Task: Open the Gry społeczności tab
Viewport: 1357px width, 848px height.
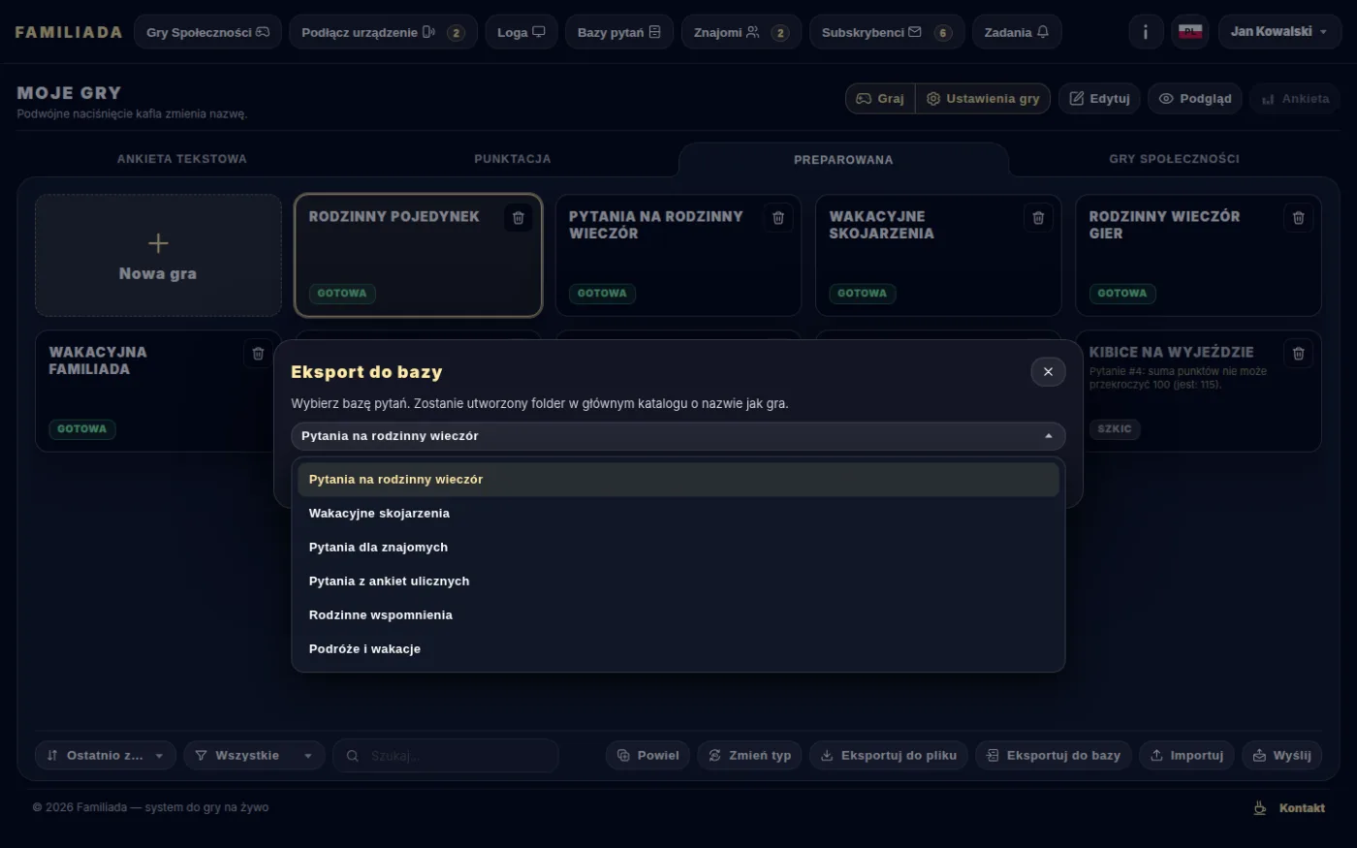Action: pyautogui.click(x=1174, y=159)
